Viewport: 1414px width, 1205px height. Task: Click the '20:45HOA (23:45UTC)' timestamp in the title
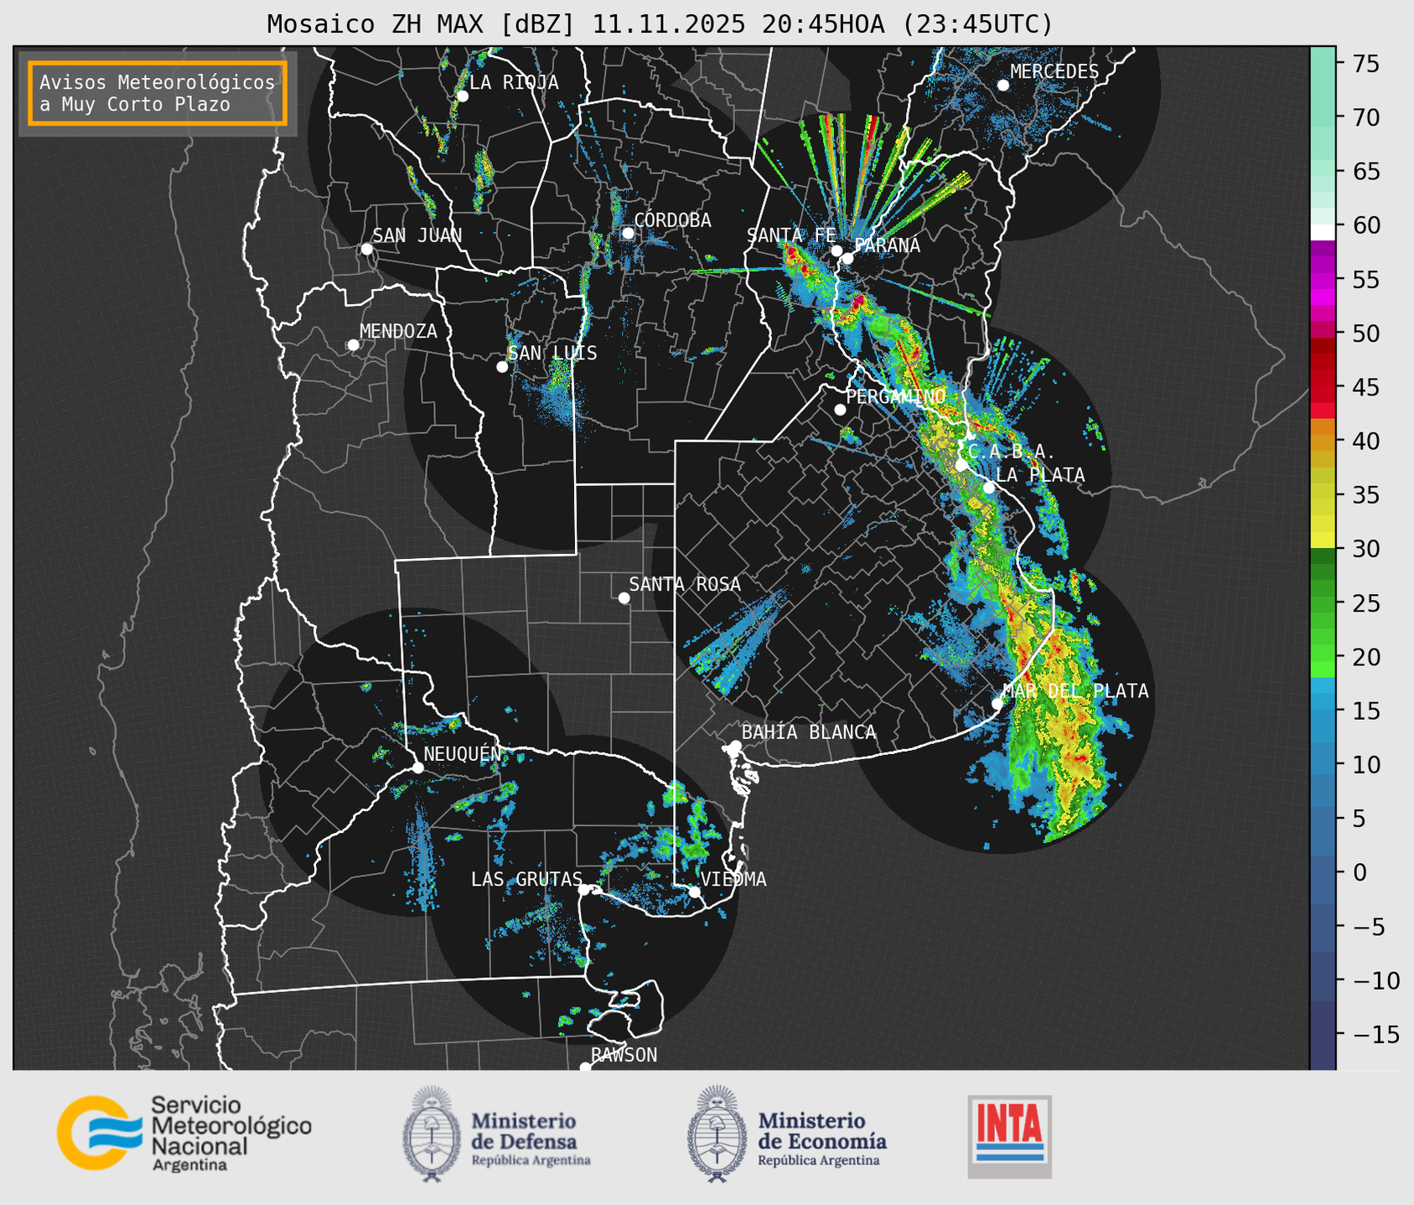pos(907,24)
